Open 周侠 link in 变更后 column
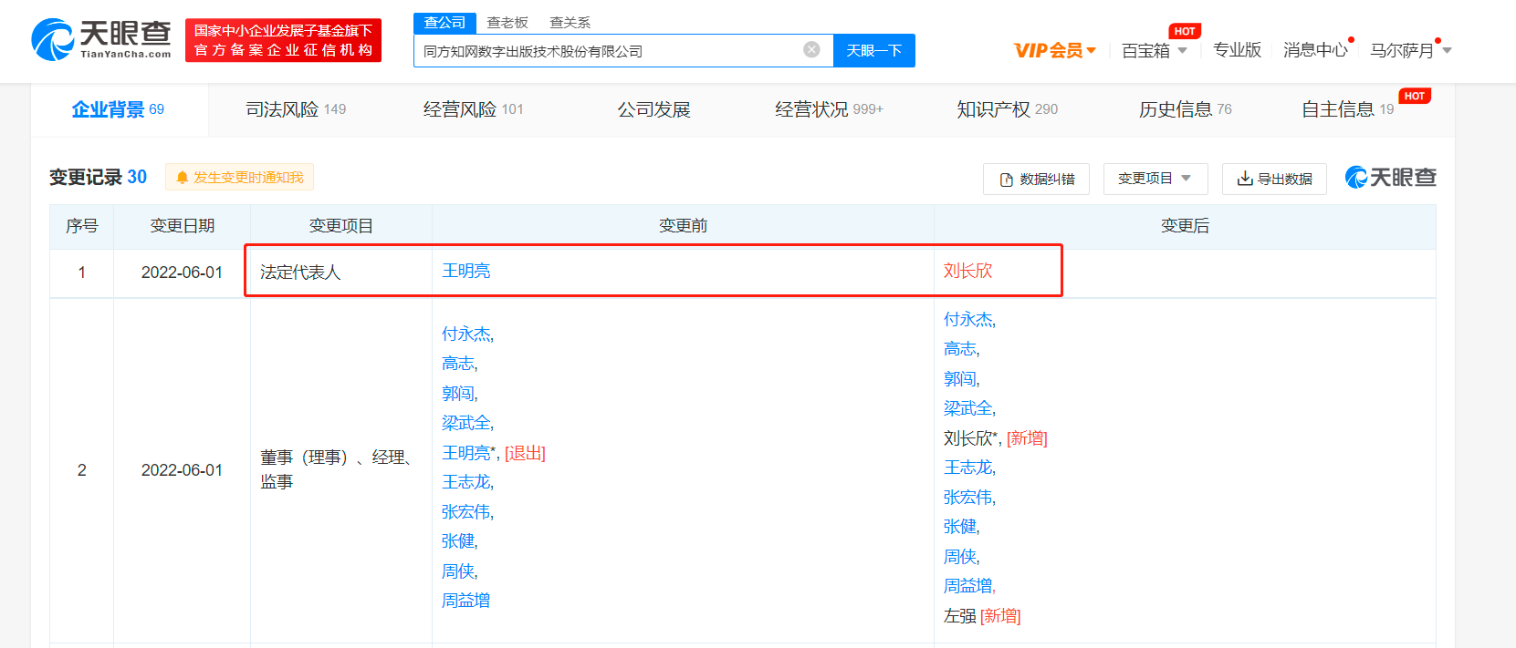The width and height of the screenshot is (1516, 648). point(960,557)
